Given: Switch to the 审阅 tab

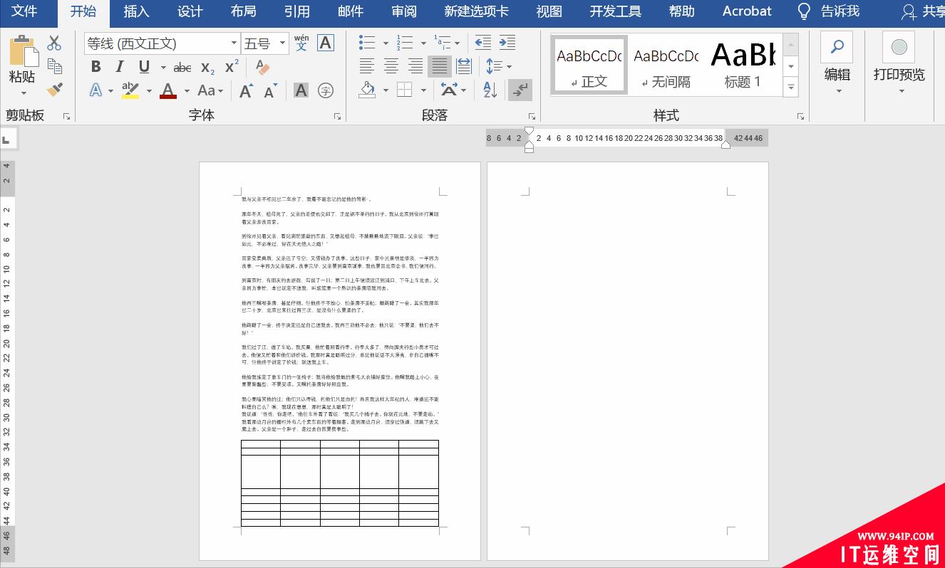Looking at the screenshot, I should pos(403,11).
